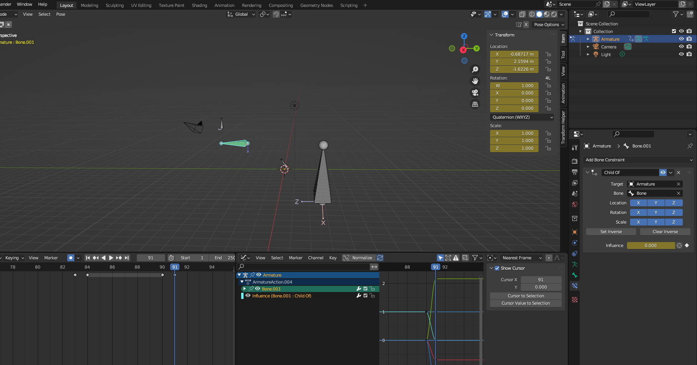Hide the Light object in outliner

(x=681, y=54)
